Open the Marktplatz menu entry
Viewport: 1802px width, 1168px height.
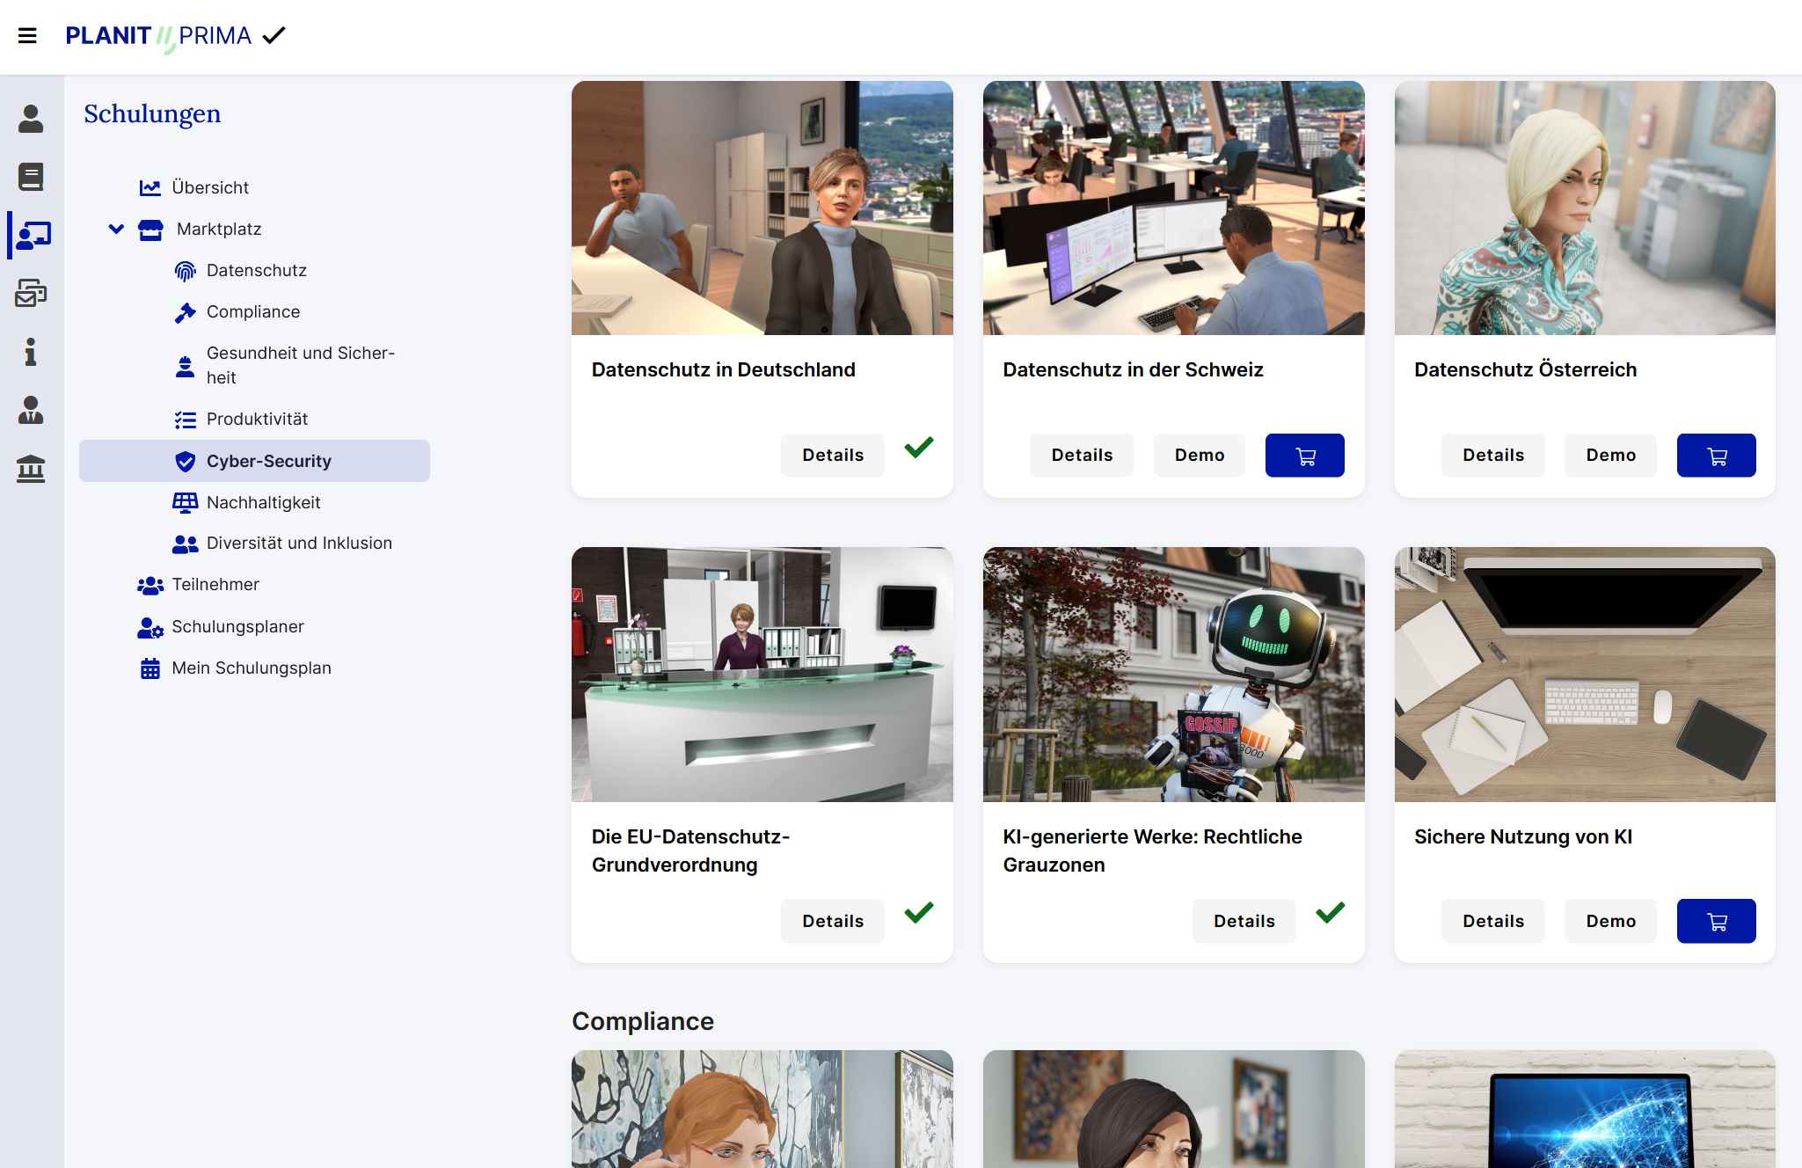click(x=219, y=229)
